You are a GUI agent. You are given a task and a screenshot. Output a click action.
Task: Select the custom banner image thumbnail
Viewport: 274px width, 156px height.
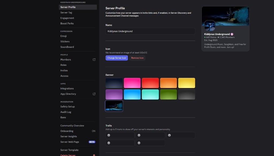click(114, 106)
